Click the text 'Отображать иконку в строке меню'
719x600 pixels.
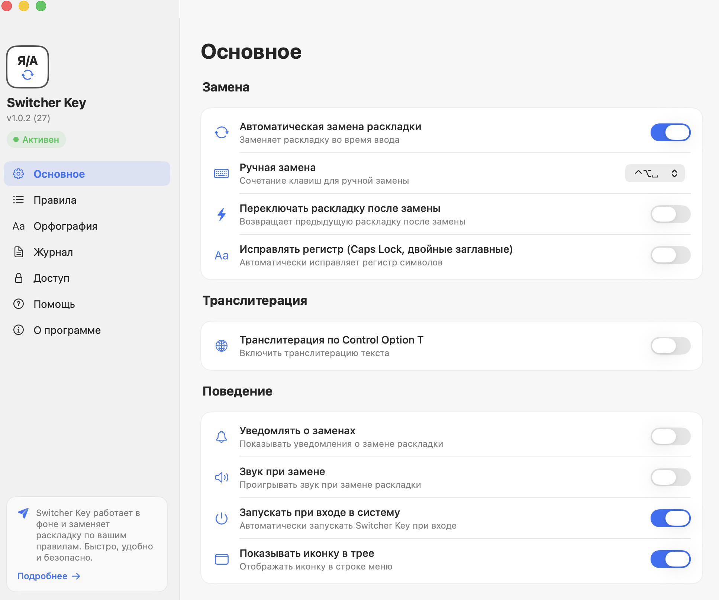pos(316,567)
